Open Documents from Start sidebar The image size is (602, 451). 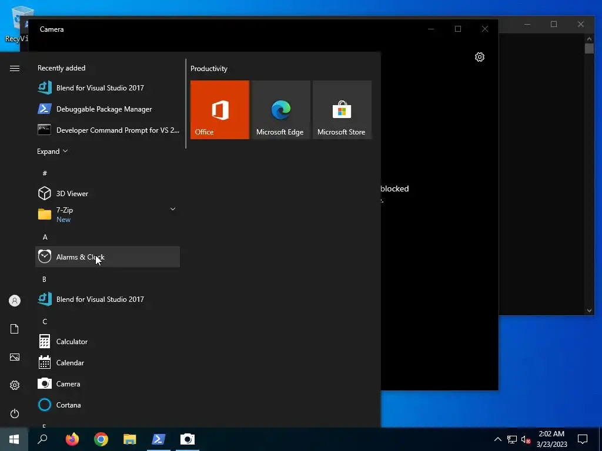pos(15,329)
